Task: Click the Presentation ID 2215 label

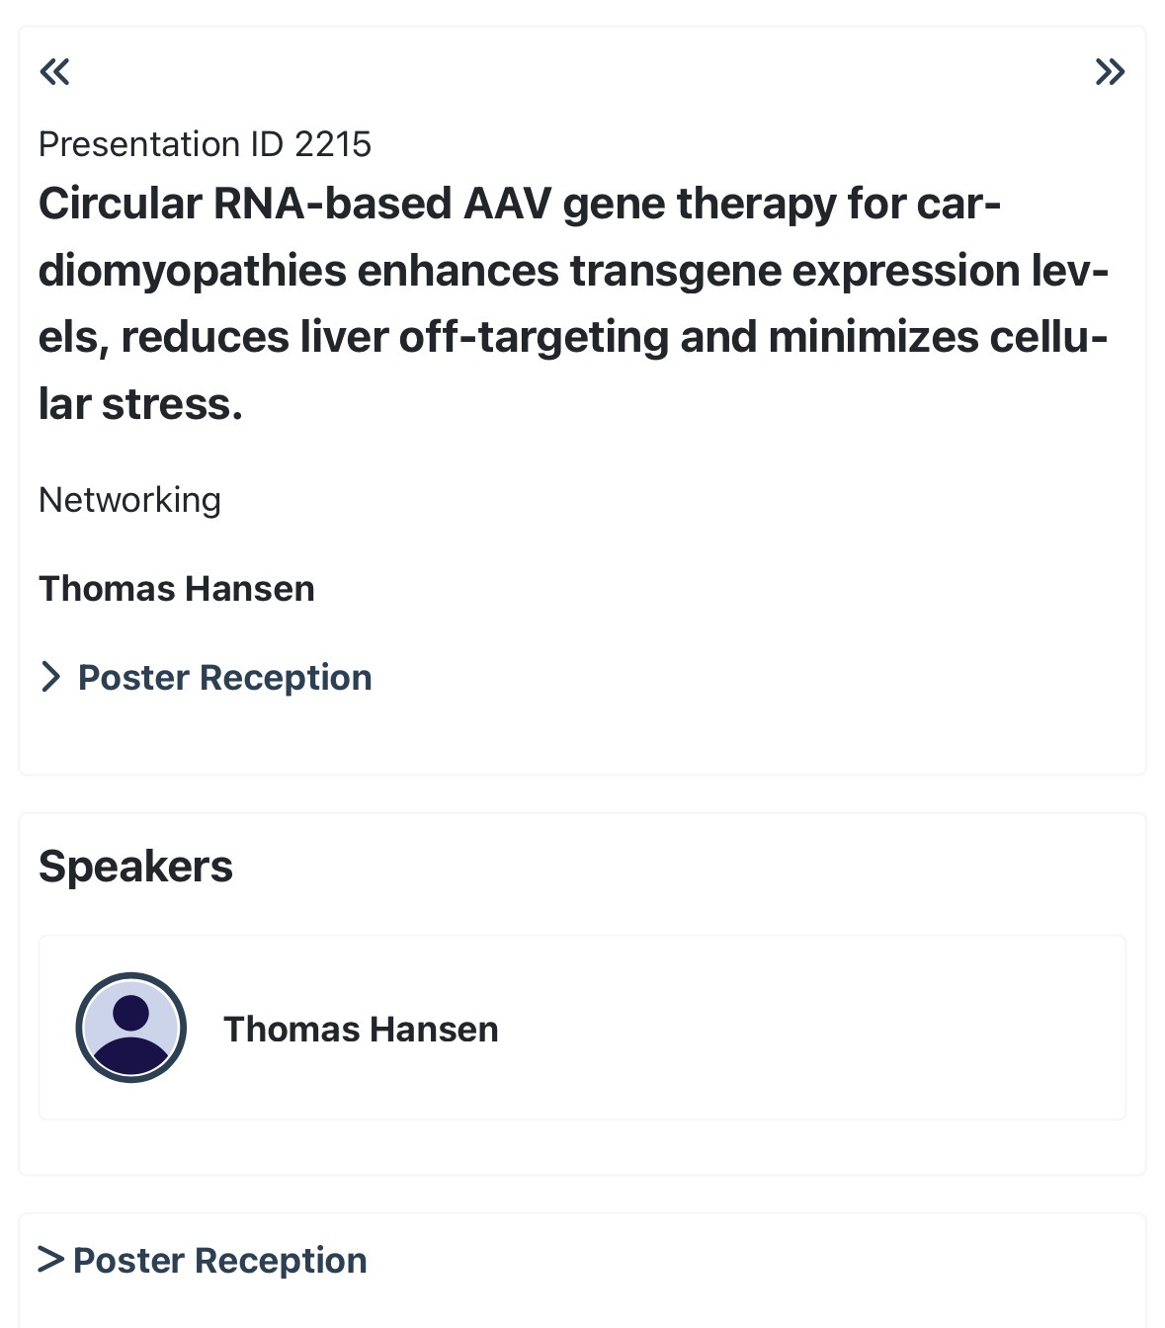Action: tap(205, 144)
